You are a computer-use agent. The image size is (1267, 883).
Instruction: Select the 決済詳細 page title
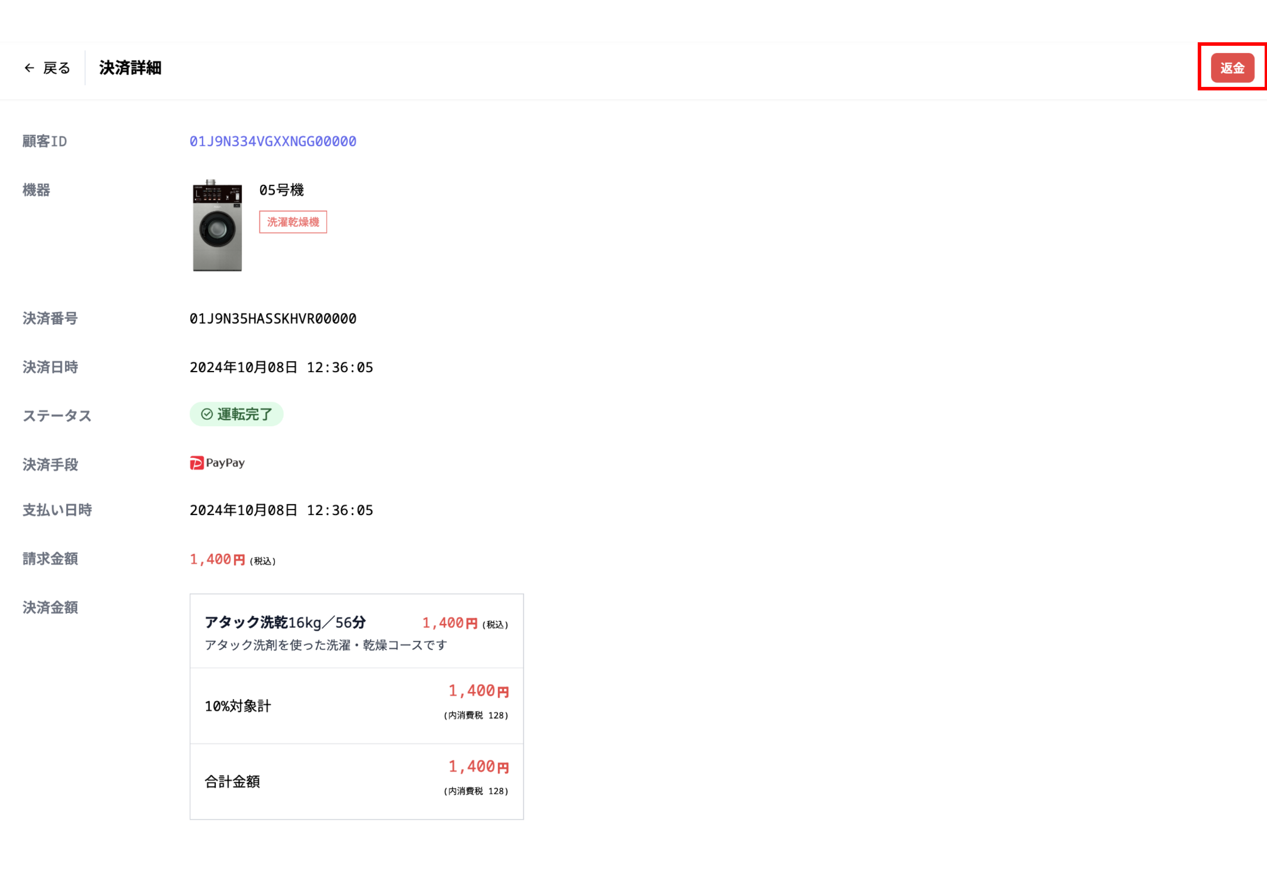(x=130, y=67)
